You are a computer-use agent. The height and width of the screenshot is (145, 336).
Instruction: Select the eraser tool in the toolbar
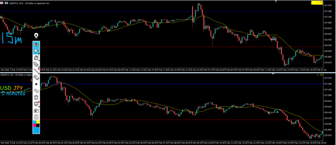click(36, 77)
